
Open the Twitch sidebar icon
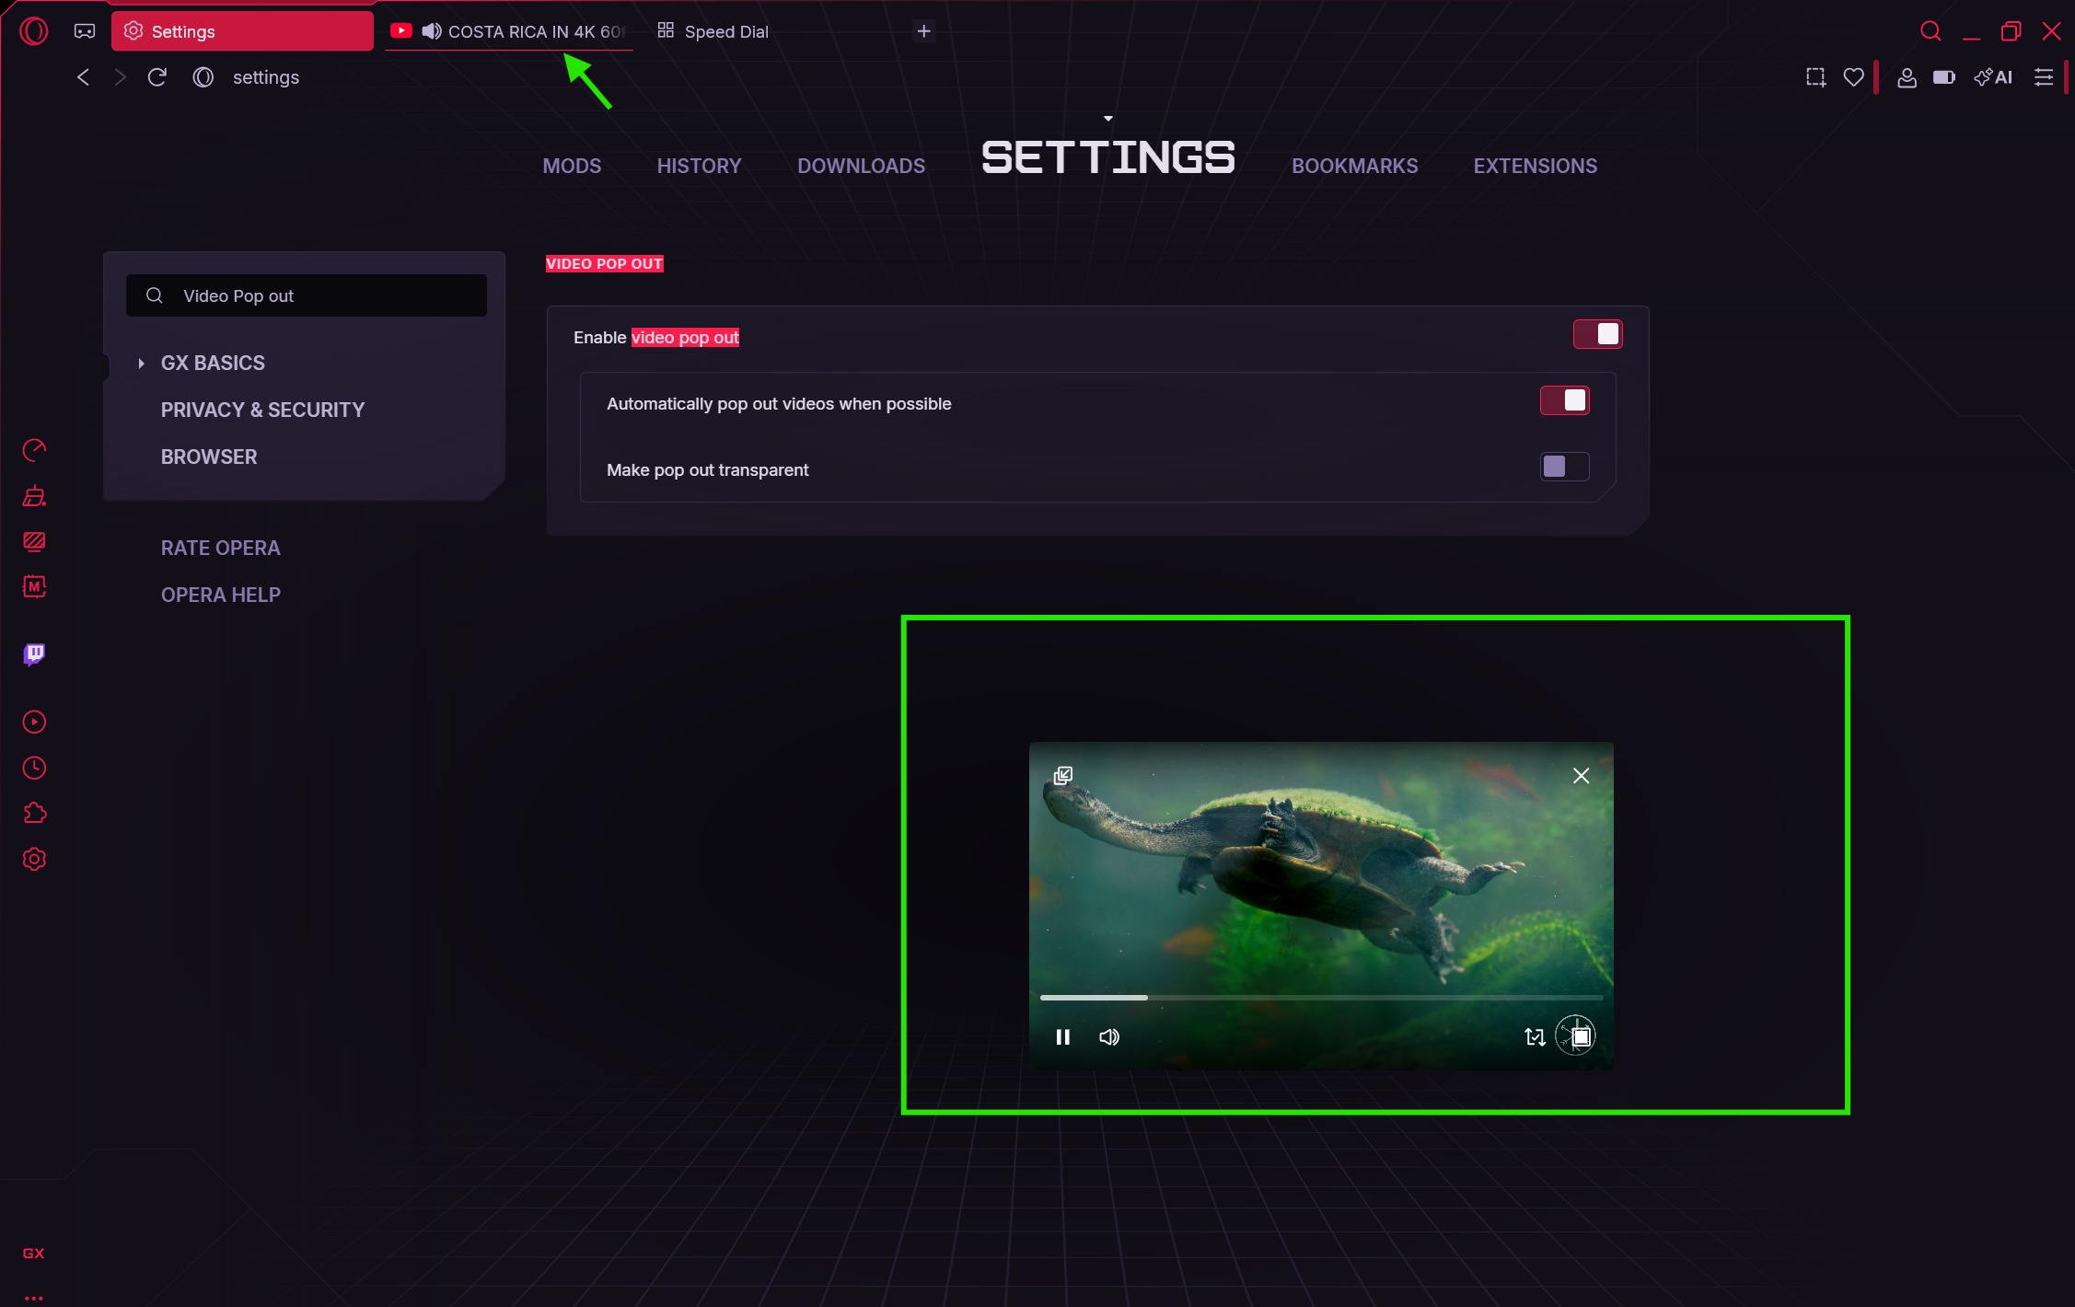pyautogui.click(x=34, y=653)
